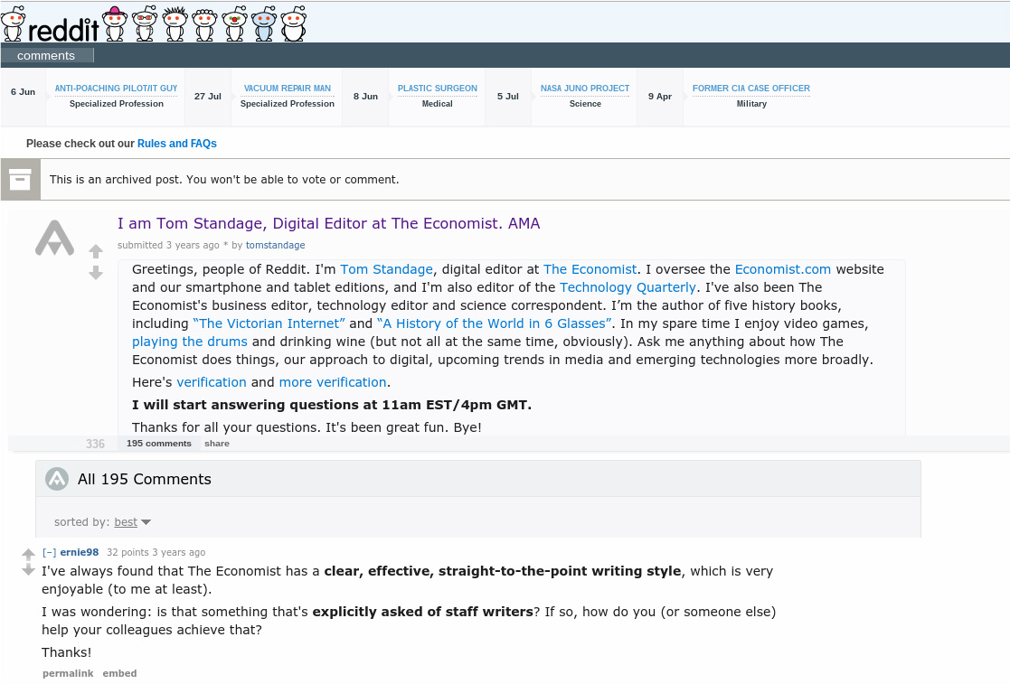
Task: Open ernie98's user profile
Action: click(80, 552)
